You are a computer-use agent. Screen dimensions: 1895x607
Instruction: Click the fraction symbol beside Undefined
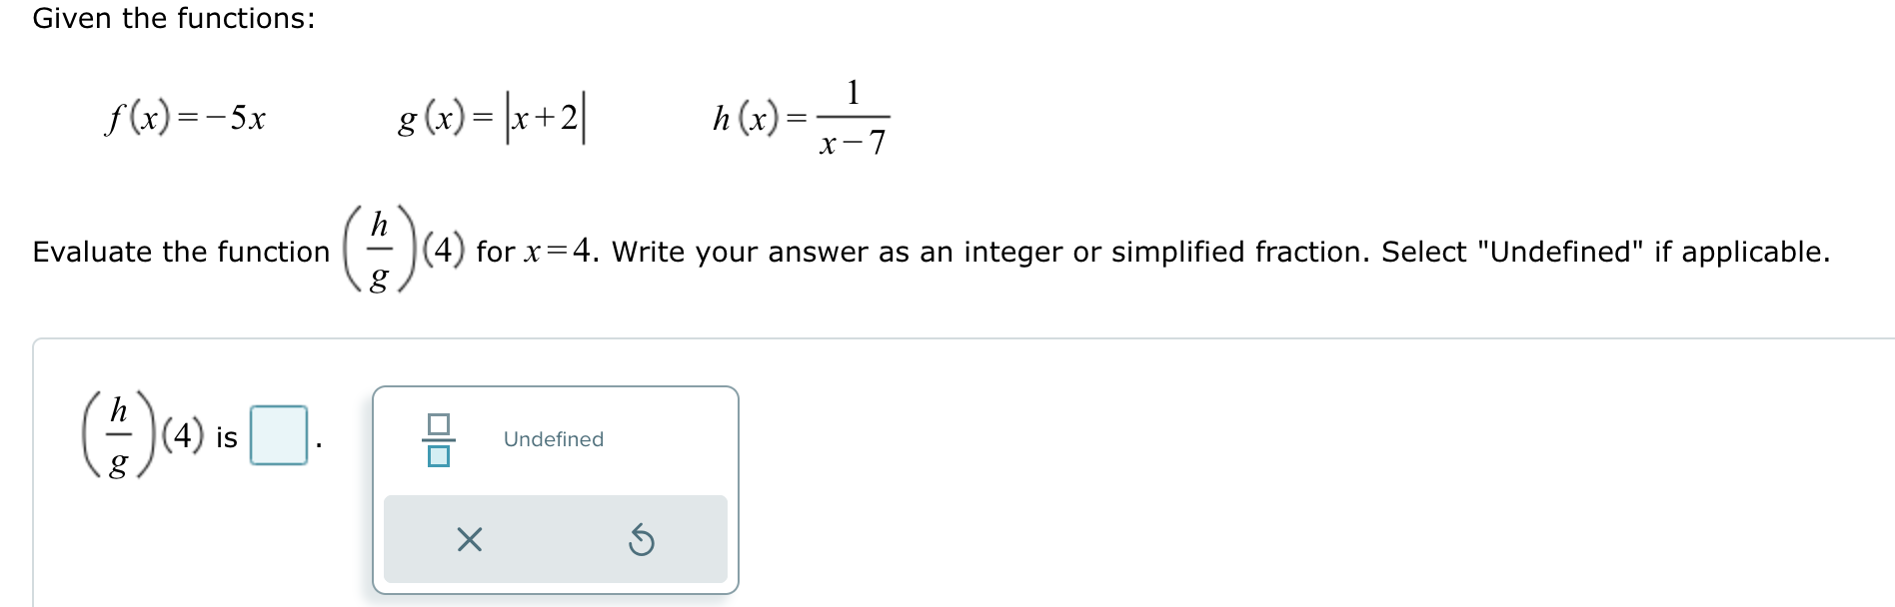(x=438, y=439)
